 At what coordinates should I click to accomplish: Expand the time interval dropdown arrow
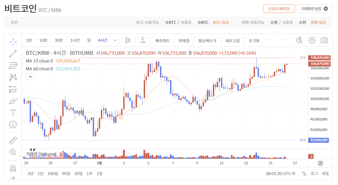point(115,40)
